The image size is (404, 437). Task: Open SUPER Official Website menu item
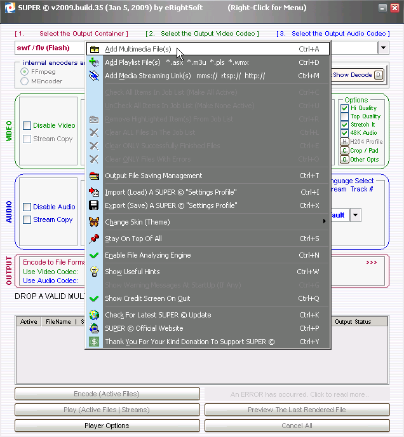[x=208, y=328]
